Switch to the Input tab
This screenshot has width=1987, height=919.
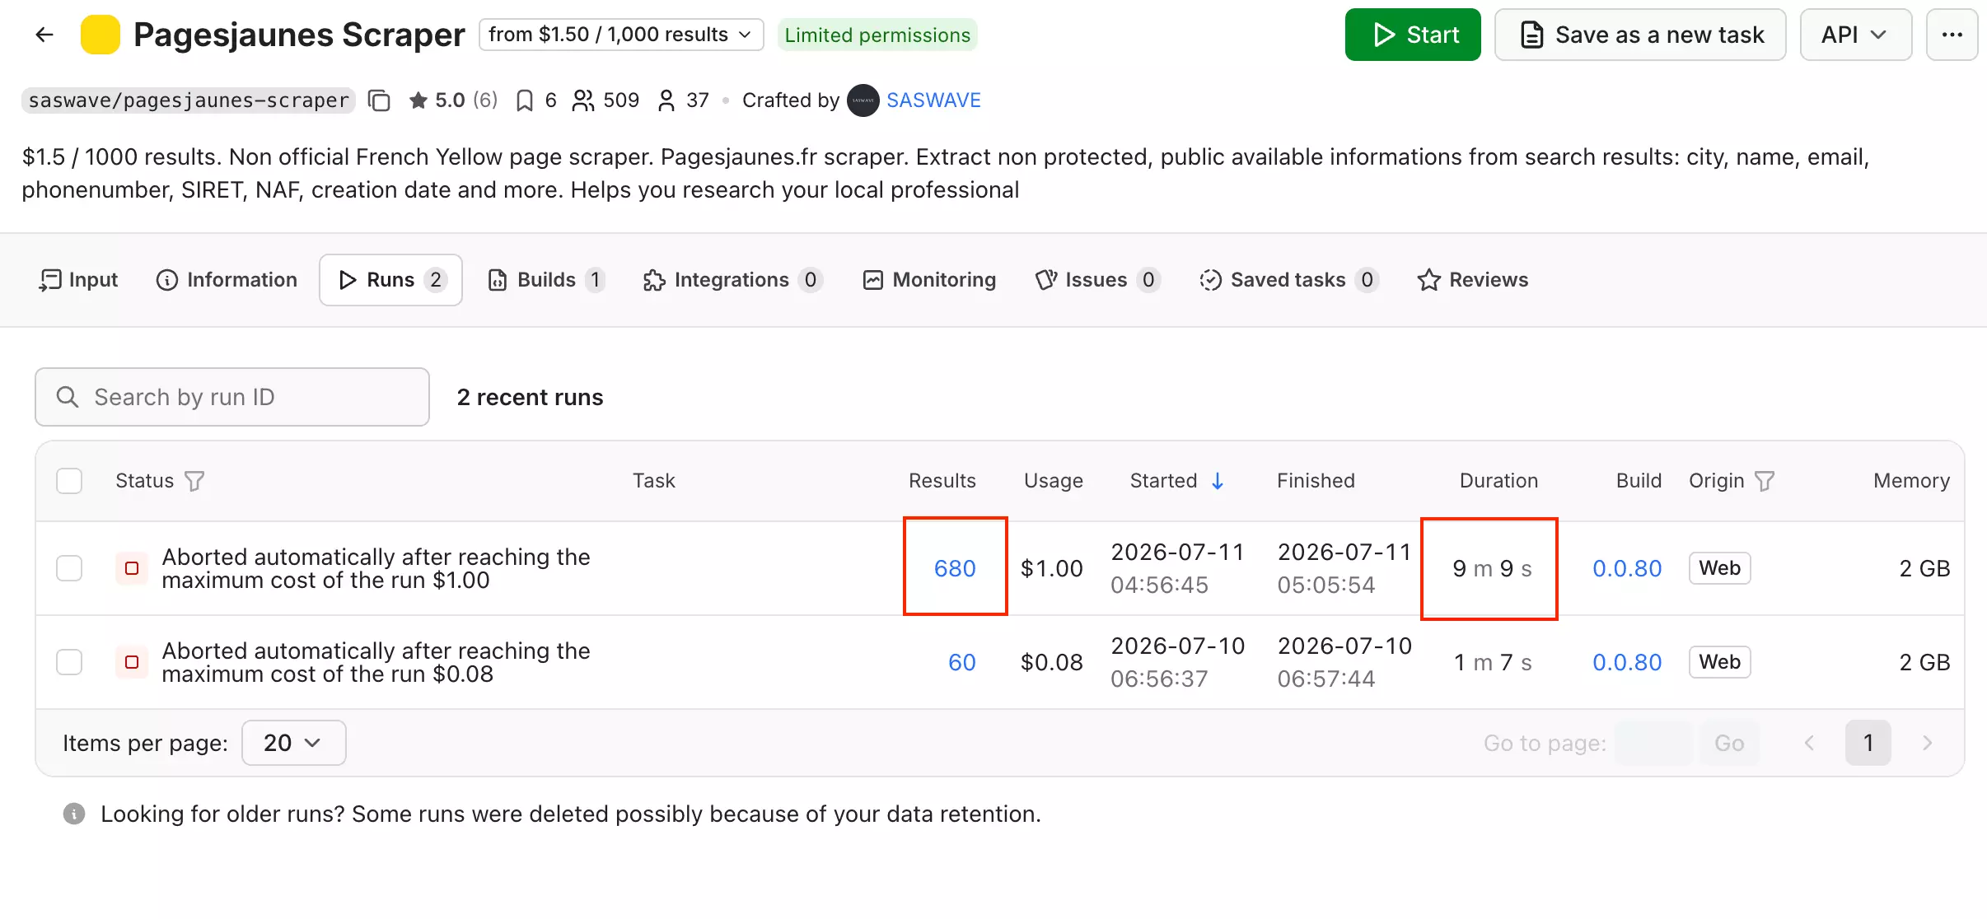click(x=78, y=280)
